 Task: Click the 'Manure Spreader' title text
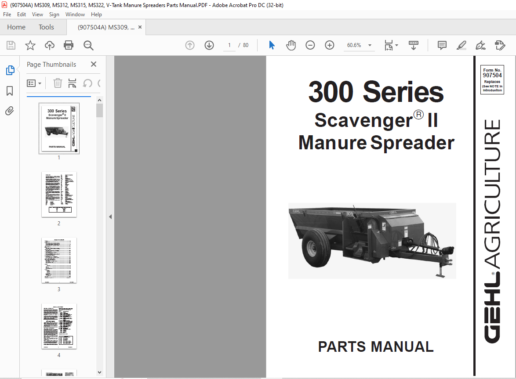click(377, 143)
